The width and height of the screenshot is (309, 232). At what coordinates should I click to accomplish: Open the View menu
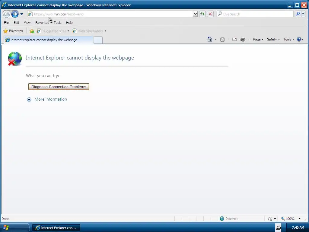(x=27, y=23)
